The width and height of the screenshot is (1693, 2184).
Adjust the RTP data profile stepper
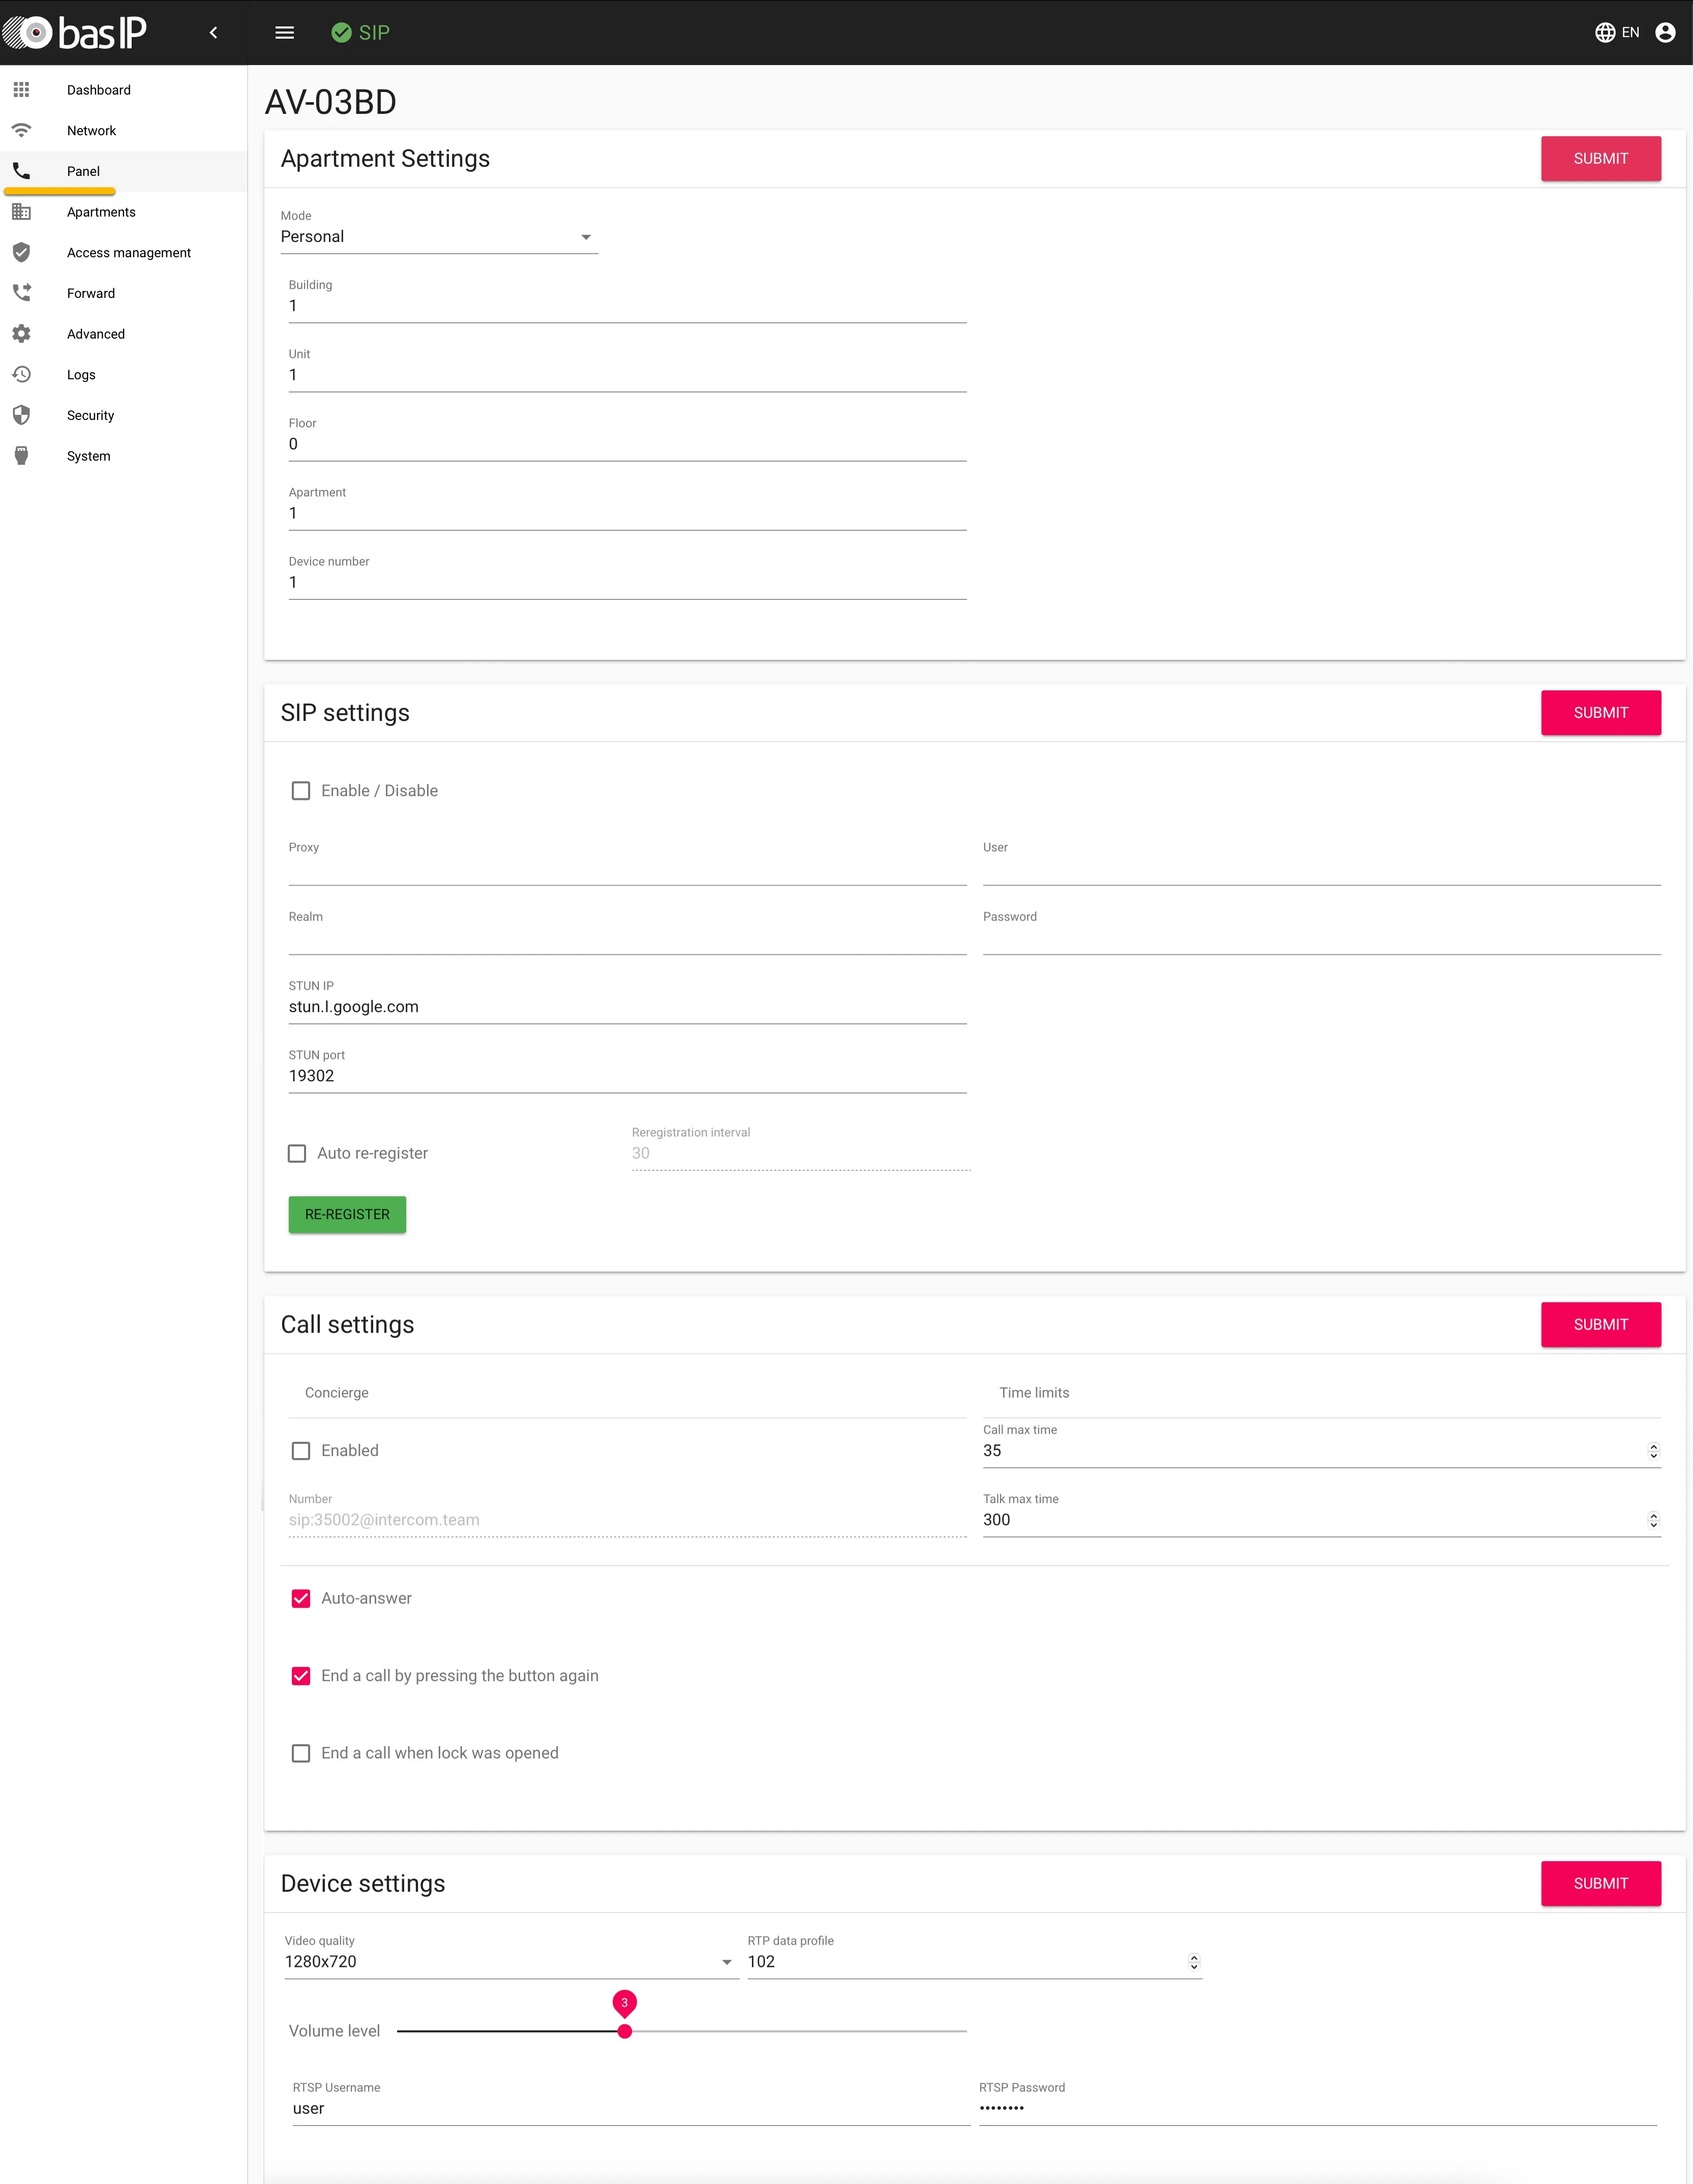click(1193, 1962)
